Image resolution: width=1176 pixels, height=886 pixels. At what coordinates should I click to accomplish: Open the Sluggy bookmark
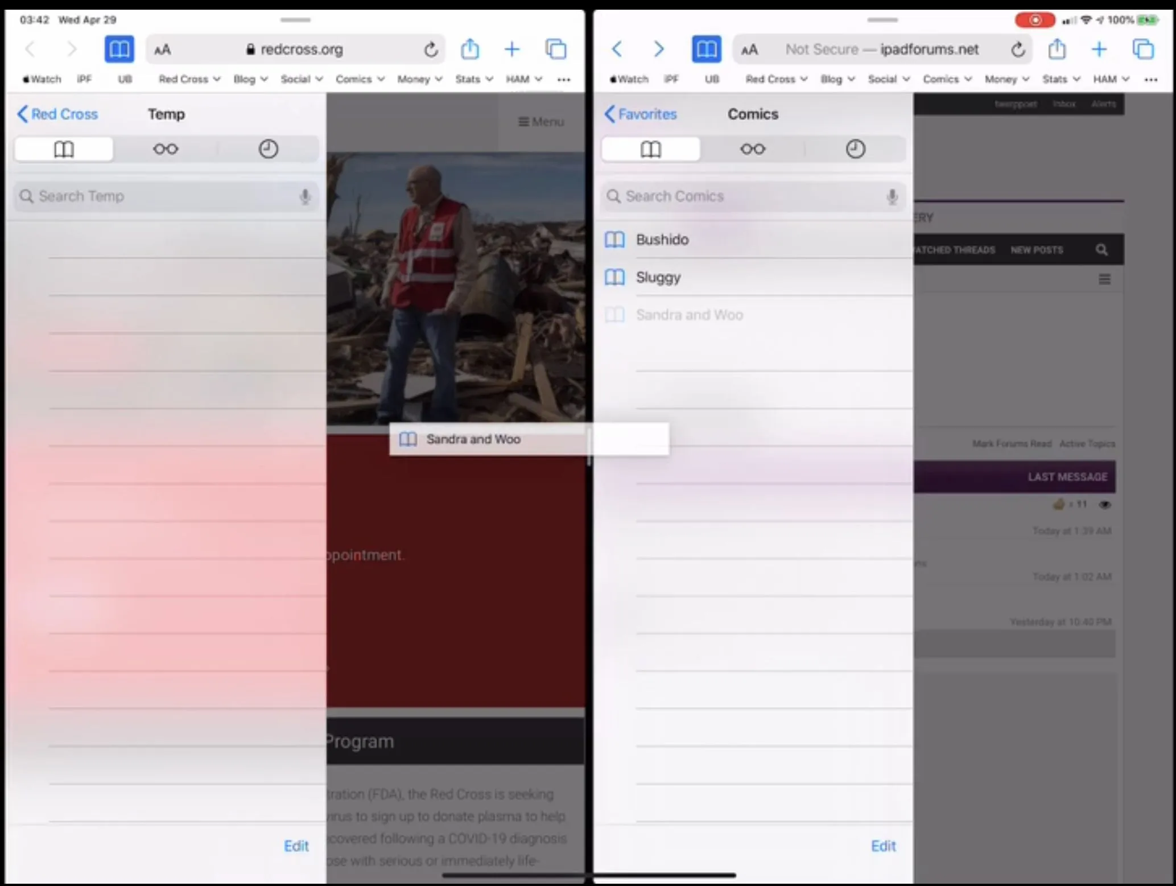658,277
